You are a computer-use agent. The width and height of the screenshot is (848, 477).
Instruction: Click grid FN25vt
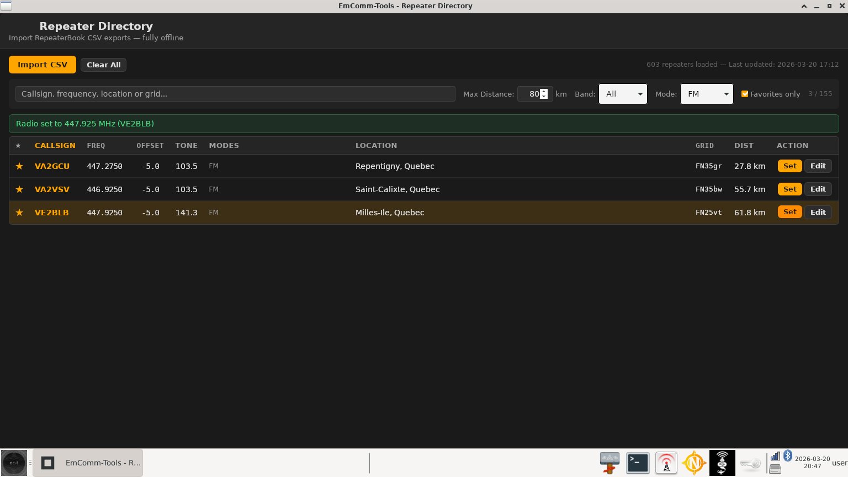(709, 213)
